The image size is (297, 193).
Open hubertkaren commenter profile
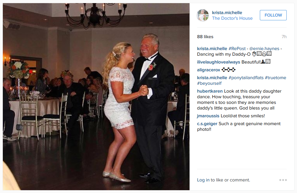210,91
